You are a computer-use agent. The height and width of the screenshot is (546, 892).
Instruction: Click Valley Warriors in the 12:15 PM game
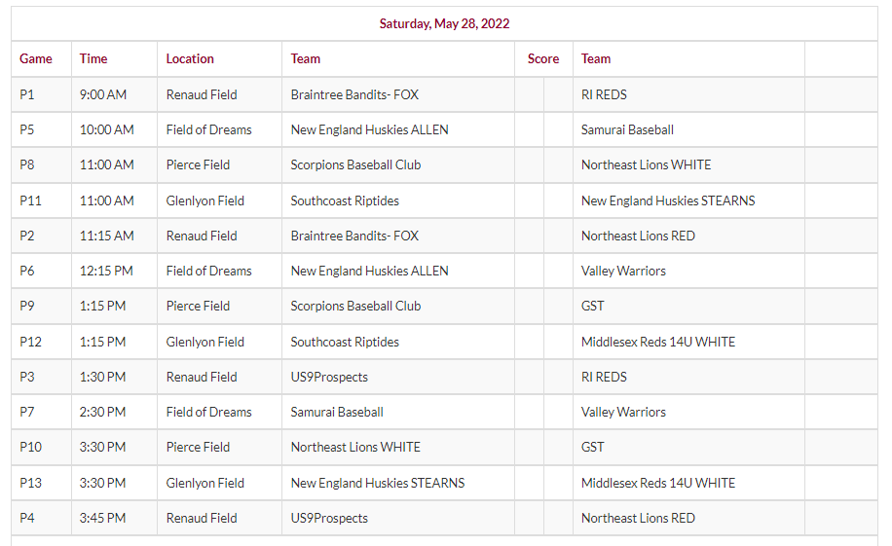(623, 271)
